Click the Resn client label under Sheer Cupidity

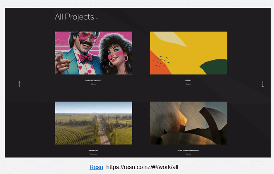tap(93, 84)
